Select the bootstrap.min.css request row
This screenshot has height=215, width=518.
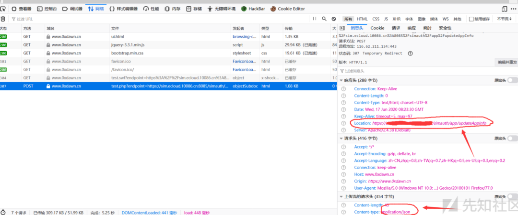(x=168, y=53)
